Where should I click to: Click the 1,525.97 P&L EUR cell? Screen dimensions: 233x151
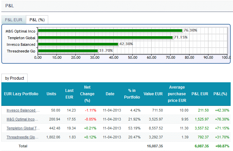[202, 119]
